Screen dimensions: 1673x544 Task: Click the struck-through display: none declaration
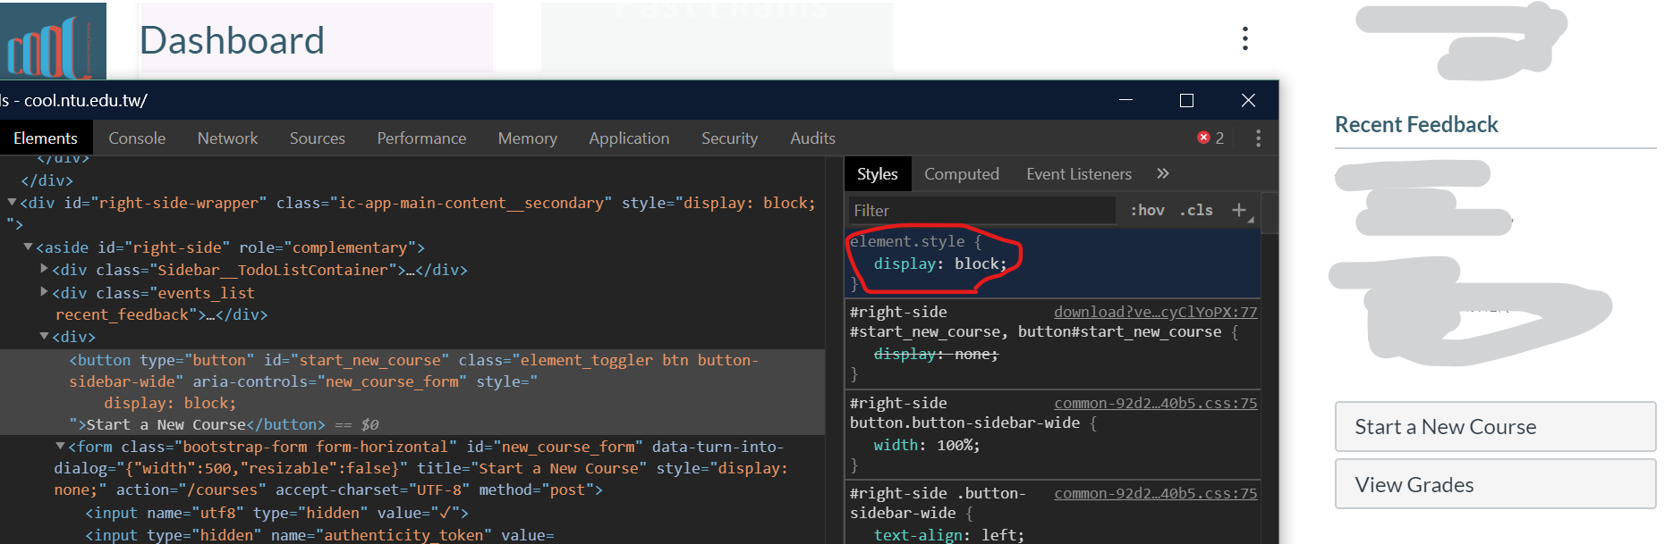pyautogui.click(x=936, y=355)
